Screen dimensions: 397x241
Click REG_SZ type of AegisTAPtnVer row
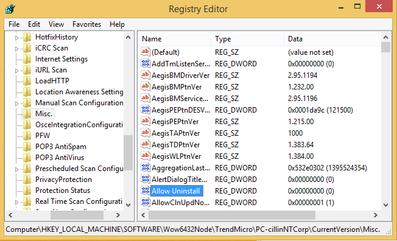tap(227, 133)
